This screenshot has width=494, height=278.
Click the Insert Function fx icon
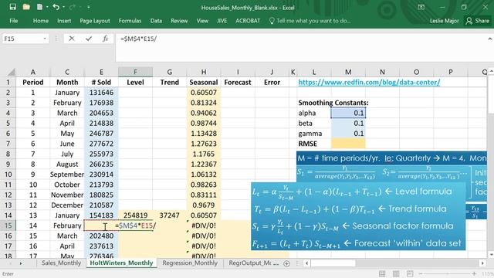click(105, 39)
